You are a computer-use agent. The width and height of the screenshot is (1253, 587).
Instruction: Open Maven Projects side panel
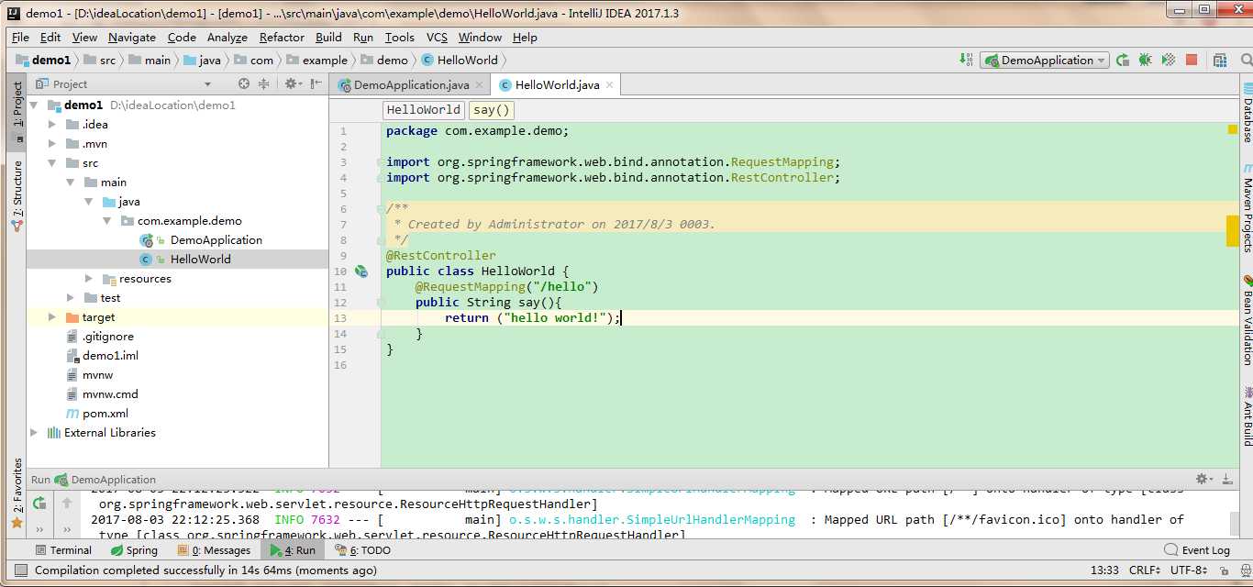pos(1247,209)
